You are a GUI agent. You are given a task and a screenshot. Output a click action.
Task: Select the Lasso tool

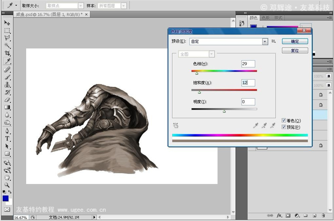[7, 38]
